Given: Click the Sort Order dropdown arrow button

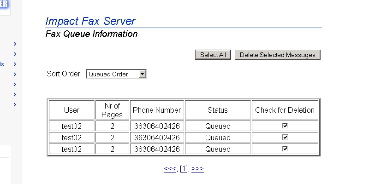Looking at the screenshot, I should tap(143, 74).
